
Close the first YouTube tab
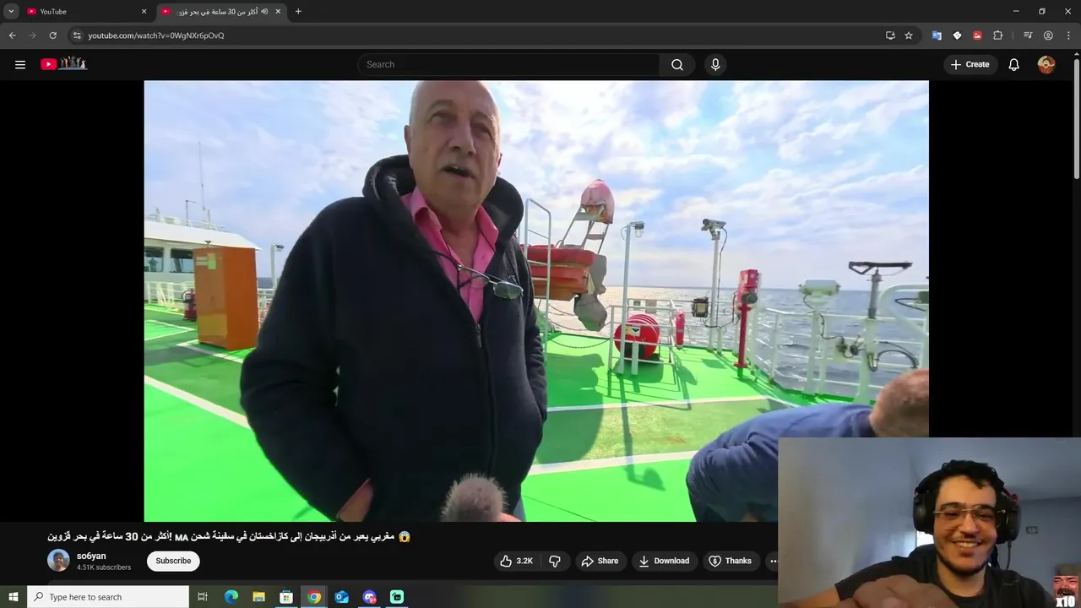144,11
